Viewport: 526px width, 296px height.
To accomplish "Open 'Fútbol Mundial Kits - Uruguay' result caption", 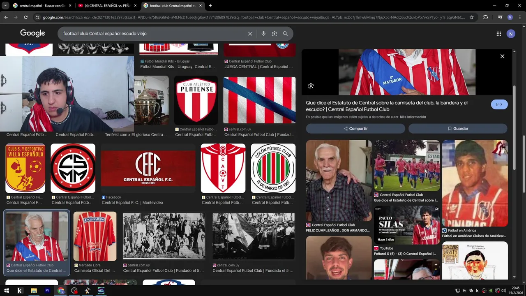I will [178, 67].
